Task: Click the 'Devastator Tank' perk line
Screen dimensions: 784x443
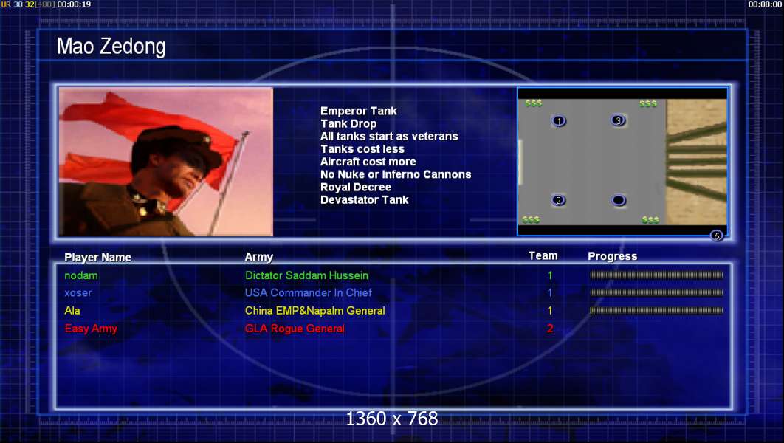Action: (x=365, y=200)
